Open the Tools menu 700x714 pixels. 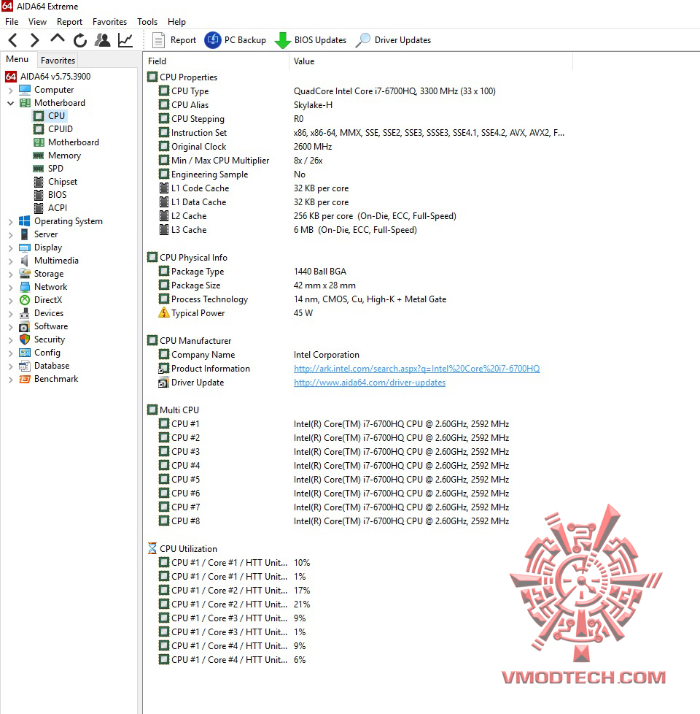(147, 21)
